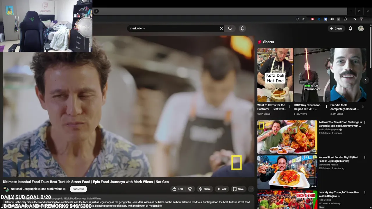This screenshot has width=372, height=209.
Task: Open YouTube notifications bell
Action: (350, 28)
